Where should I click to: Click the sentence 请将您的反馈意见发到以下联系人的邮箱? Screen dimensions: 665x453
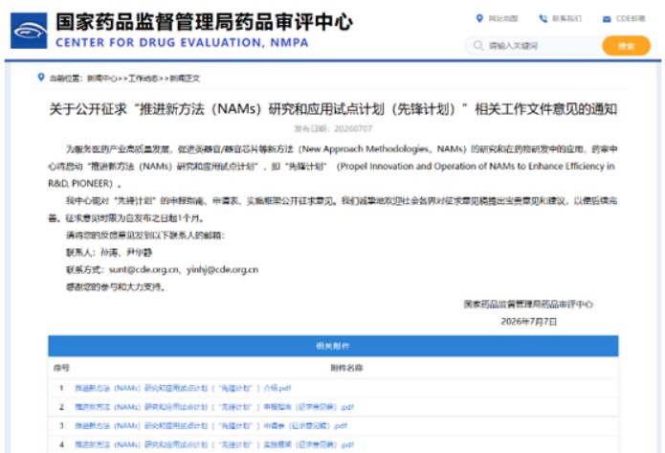(145, 236)
